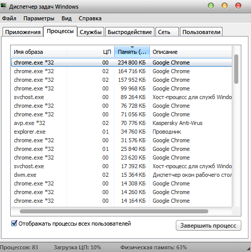Click the Kaspersky Anti-Virus description cell
The height and width of the screenshot is (252, 251).
pos(177,123)
